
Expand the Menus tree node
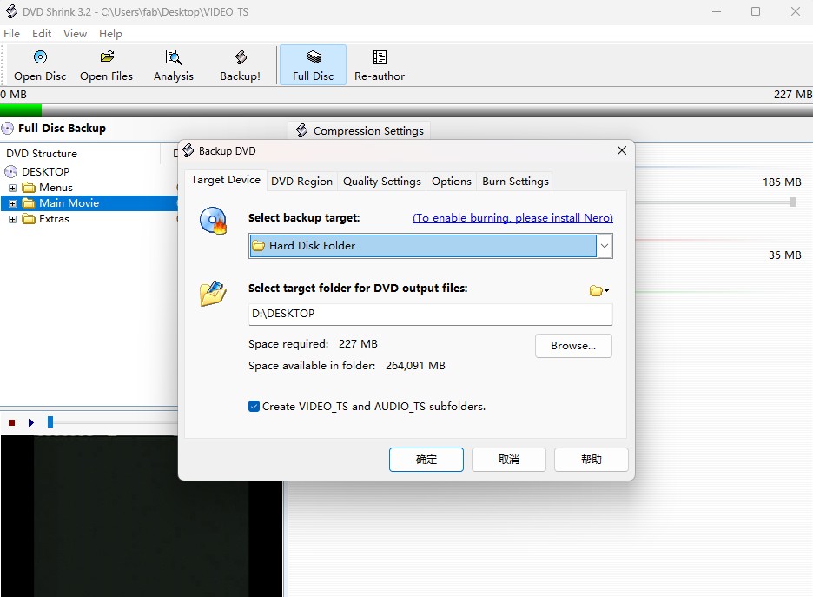[12, 187]
